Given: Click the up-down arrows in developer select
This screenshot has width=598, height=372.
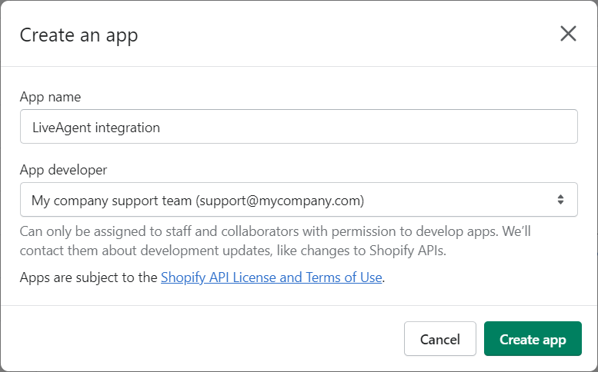Looking at the screenshot, I should 561,200.
